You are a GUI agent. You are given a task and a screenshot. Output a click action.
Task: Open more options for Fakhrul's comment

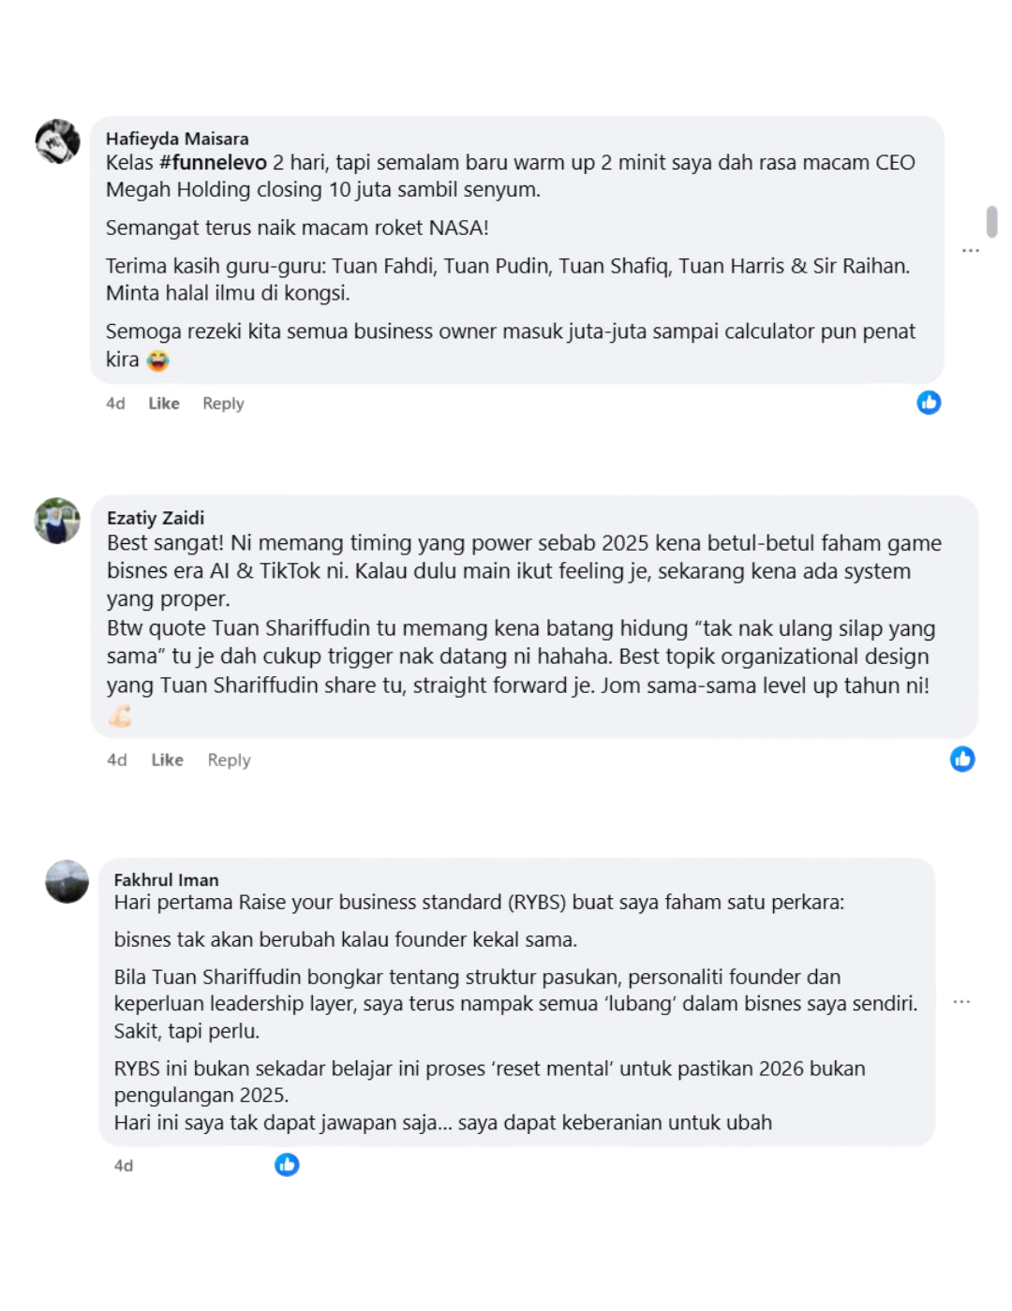point(961,1001)
